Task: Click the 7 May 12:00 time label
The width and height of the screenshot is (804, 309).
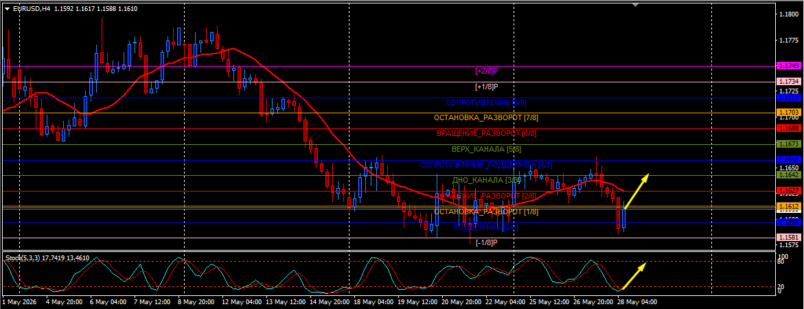Action: (x=152, y=302)
